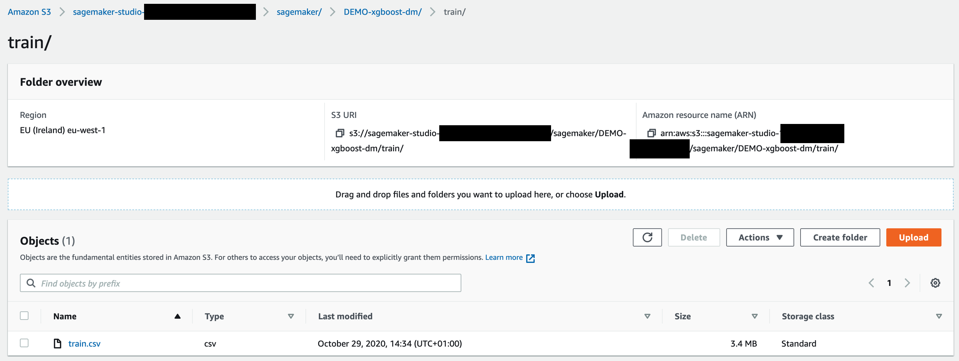Sort objects by Type column arrow
This screenshot has width=959, height=361.
[291, 316]
